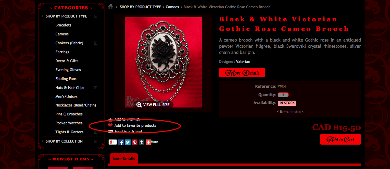Expand the SHOP BY COLLECTION category
This screenshot has height=169, width=390.
[96, 141]
